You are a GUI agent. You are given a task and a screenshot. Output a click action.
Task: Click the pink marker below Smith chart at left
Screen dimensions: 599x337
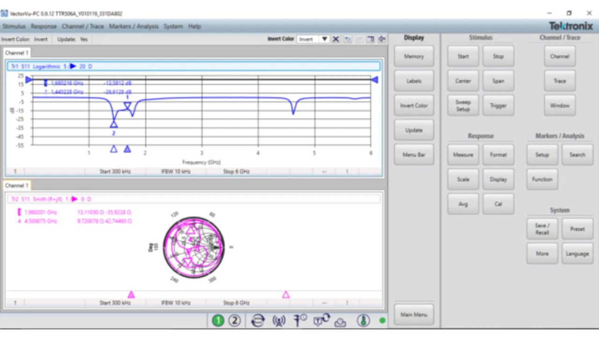click(131, 294)
